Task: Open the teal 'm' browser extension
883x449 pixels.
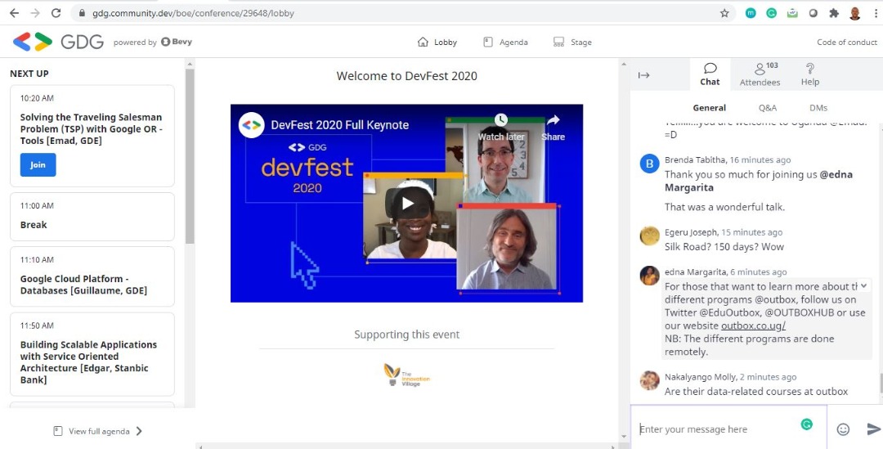Action: pos(751,13)
